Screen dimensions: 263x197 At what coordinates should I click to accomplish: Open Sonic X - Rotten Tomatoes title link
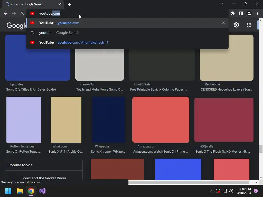[23, 151]
